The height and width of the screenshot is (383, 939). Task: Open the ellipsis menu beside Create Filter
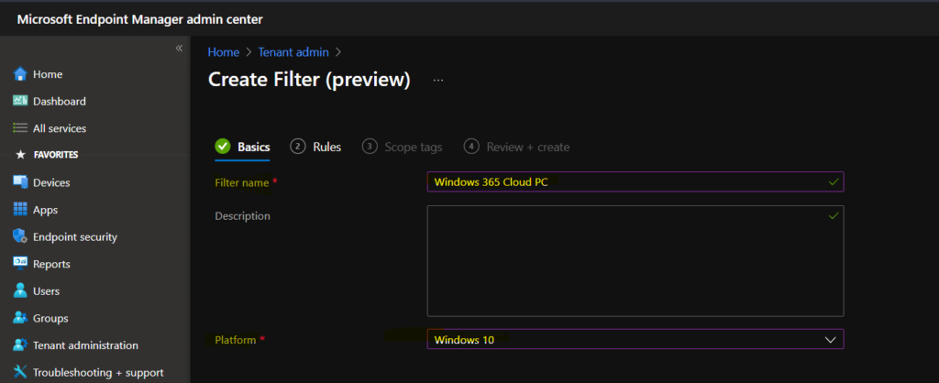437,81
